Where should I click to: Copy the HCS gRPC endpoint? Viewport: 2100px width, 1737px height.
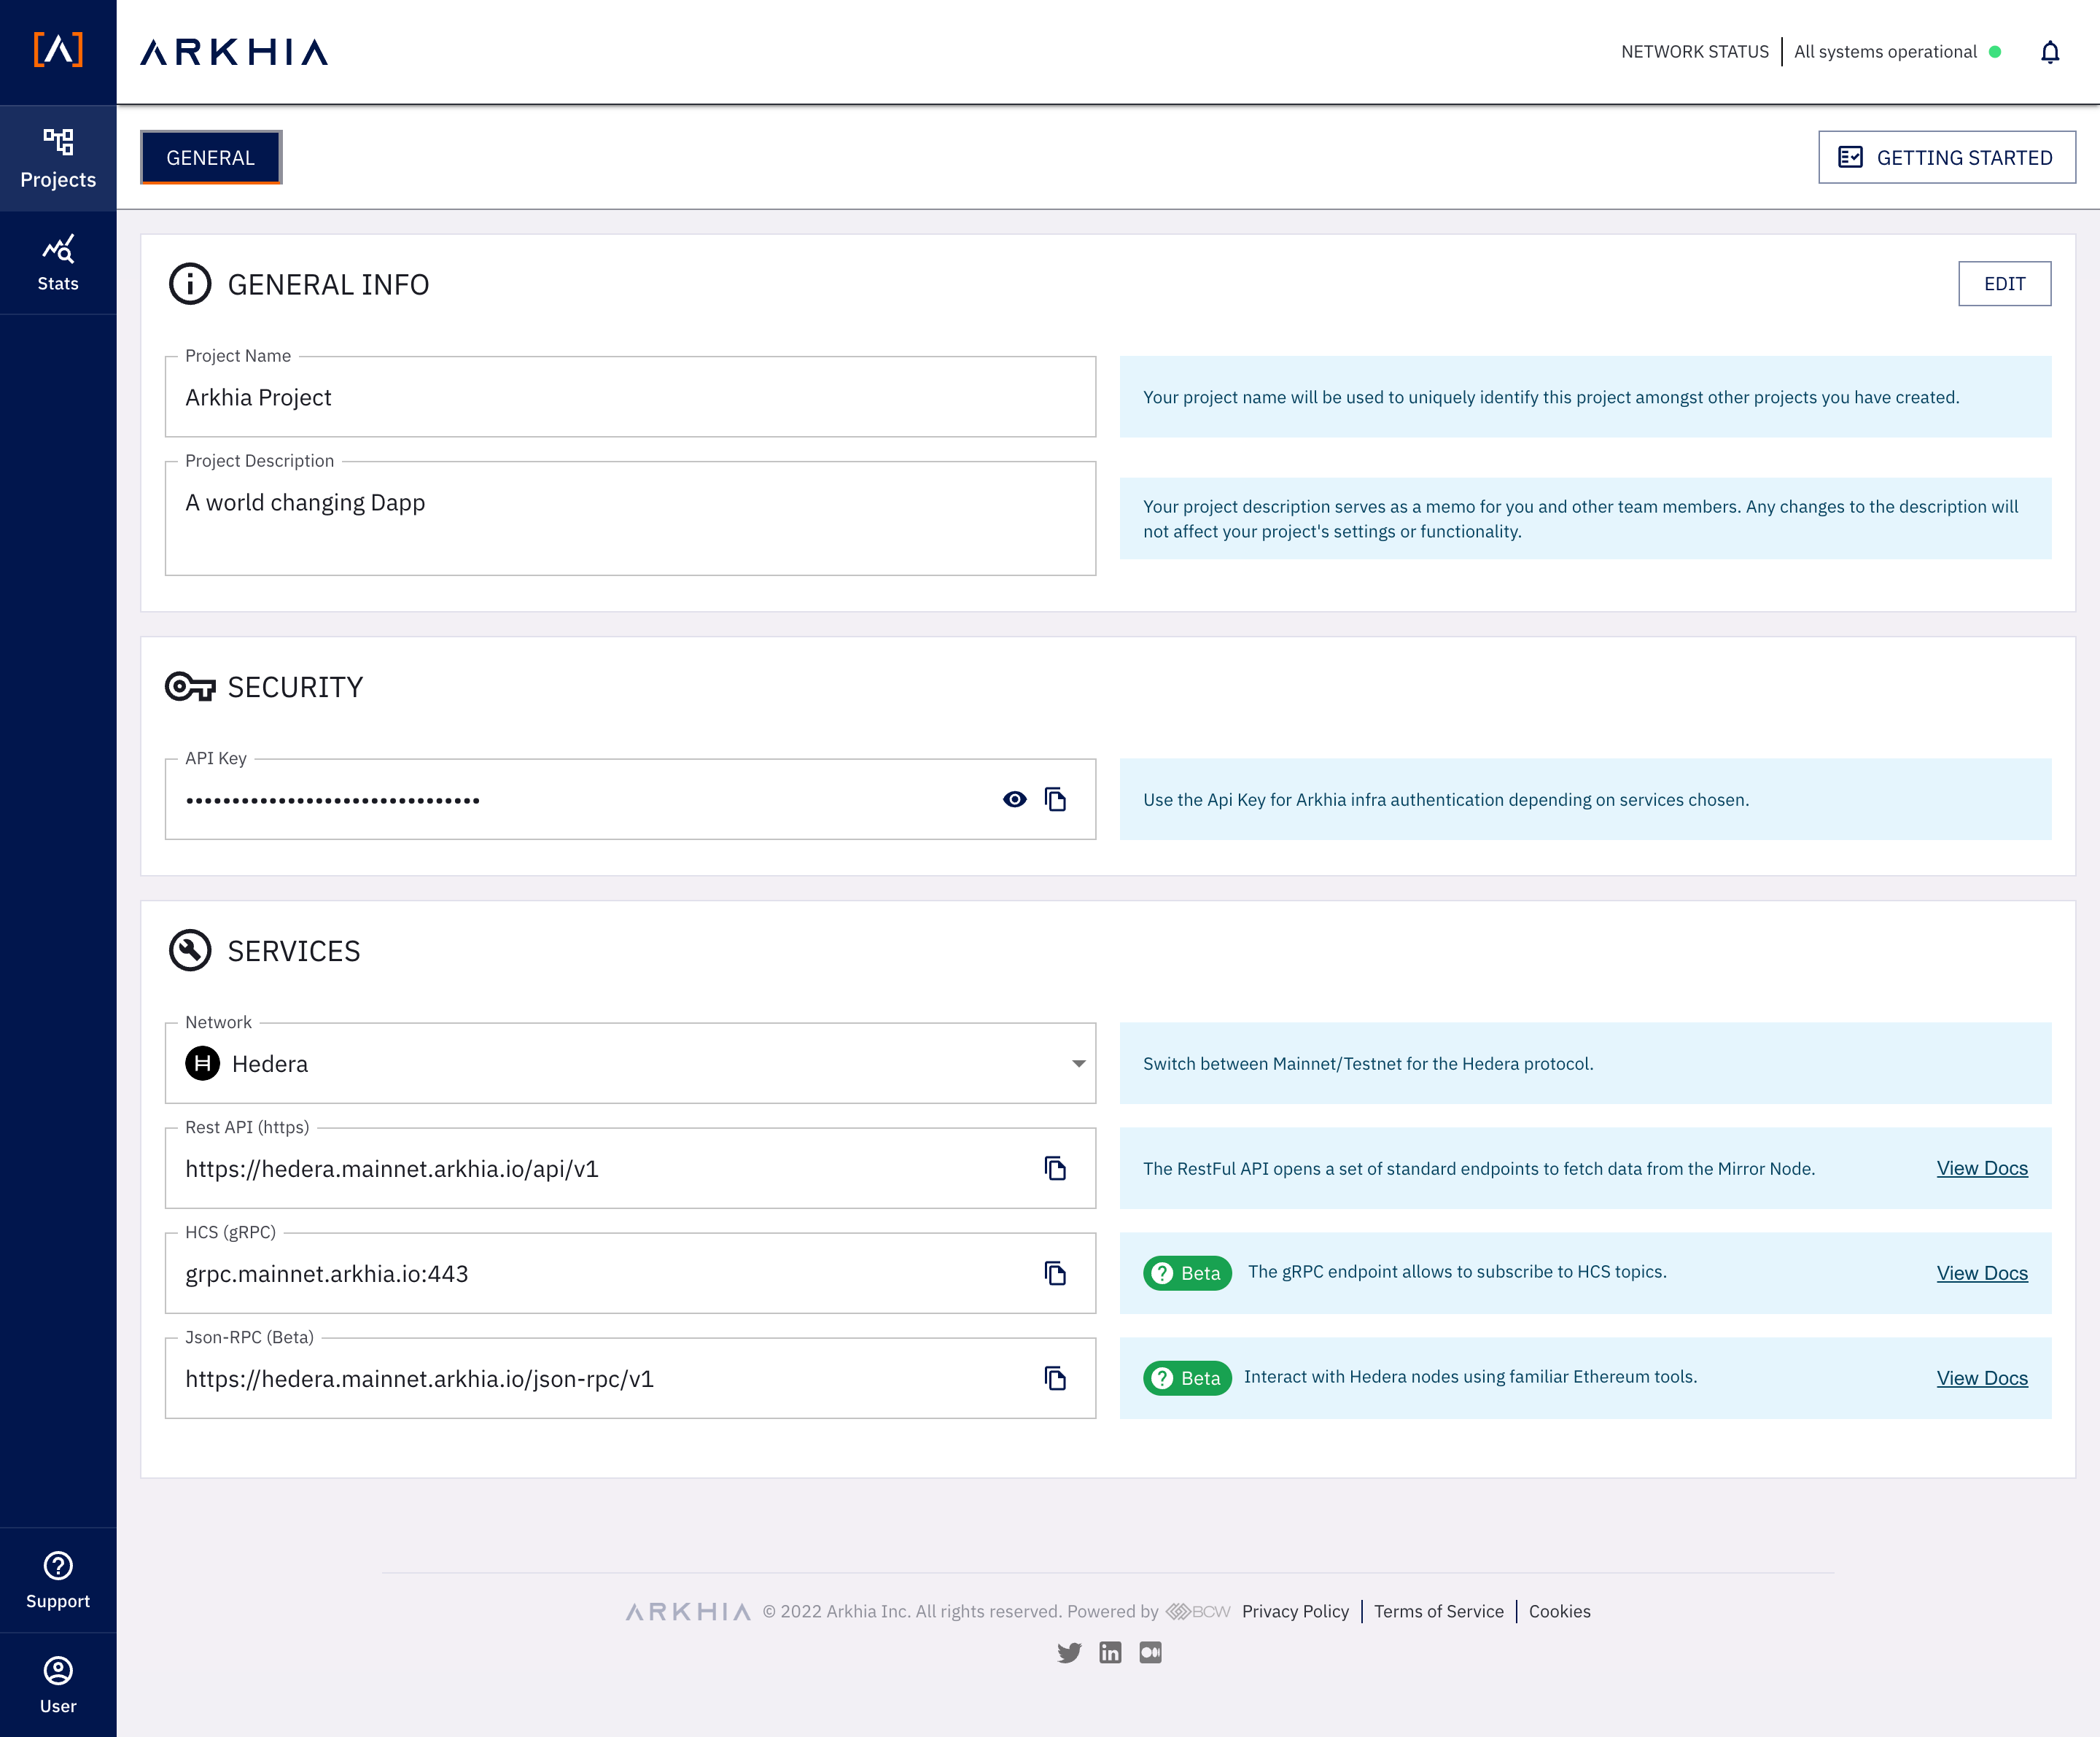[1055, 1273]
